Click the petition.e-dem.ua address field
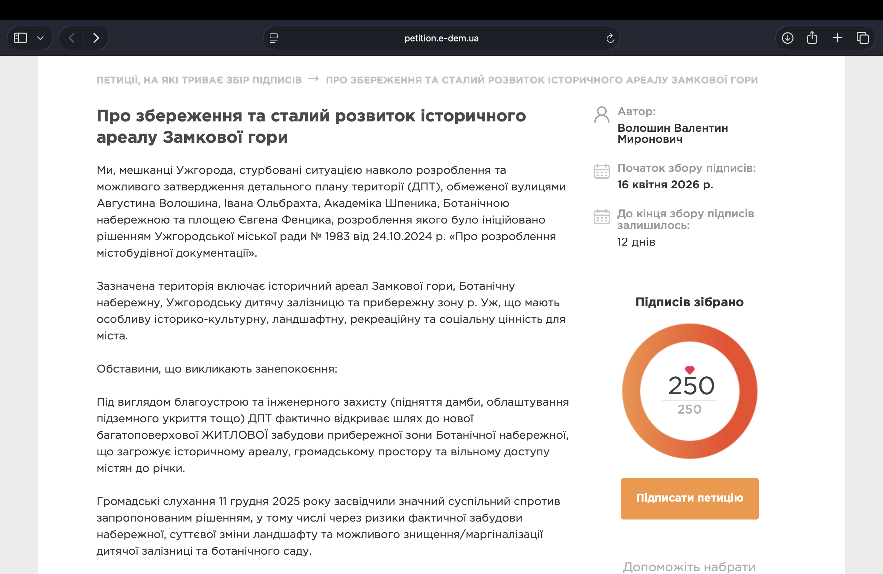The height and width of the screenshot is (574, 883). pyautogui.click(x=441, y=38)
